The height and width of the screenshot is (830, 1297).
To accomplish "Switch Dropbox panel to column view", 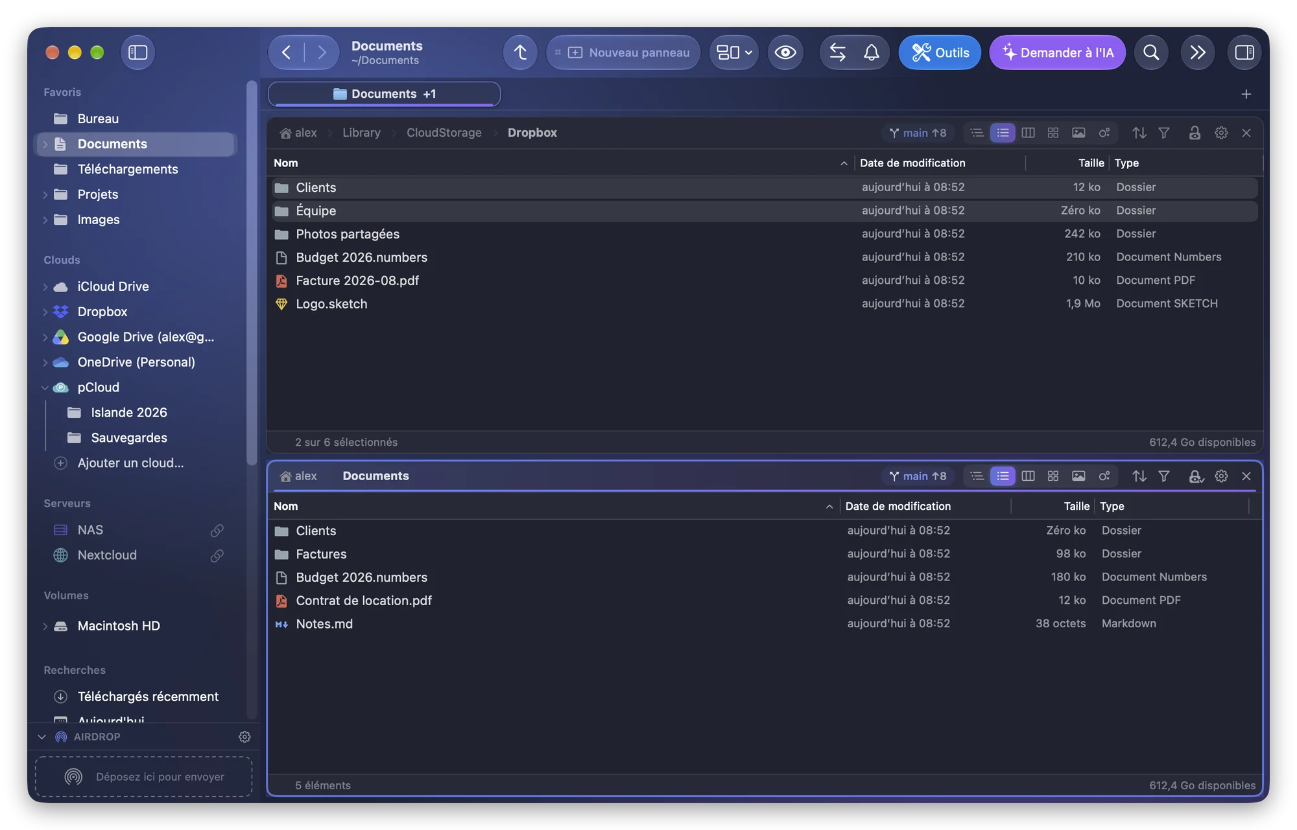I will click(x=1028, y=133).
